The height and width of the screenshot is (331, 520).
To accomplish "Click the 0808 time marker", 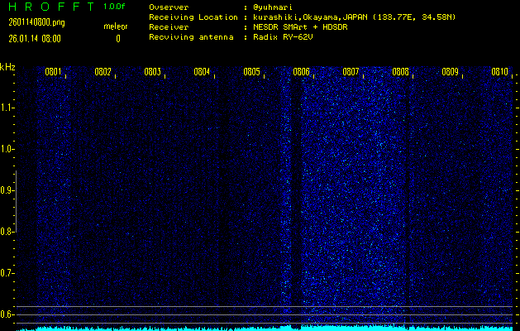I will click(x=401, y=72).
